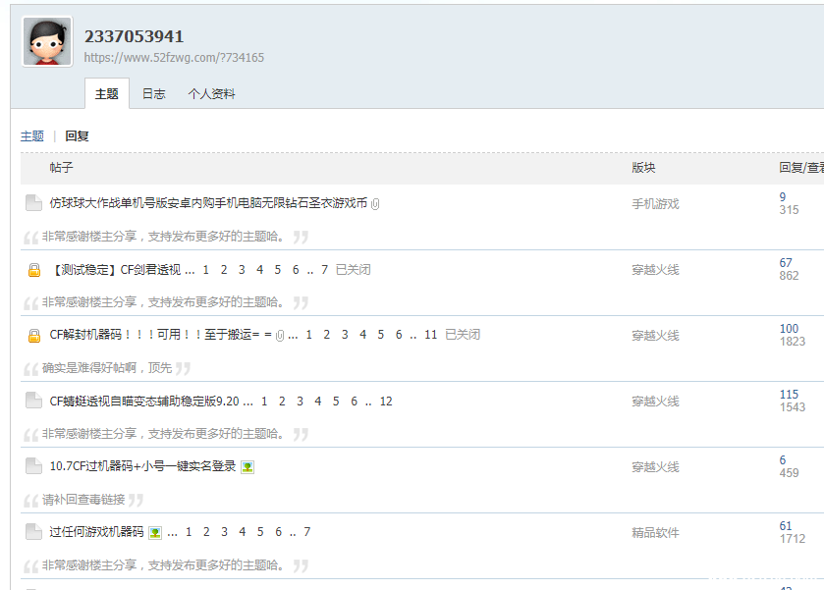
Task: Switch to the 日志 tab
Action: tap(154, 93)
